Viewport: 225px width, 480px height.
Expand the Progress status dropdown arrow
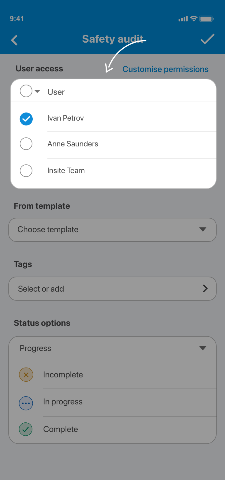[203, 348]
